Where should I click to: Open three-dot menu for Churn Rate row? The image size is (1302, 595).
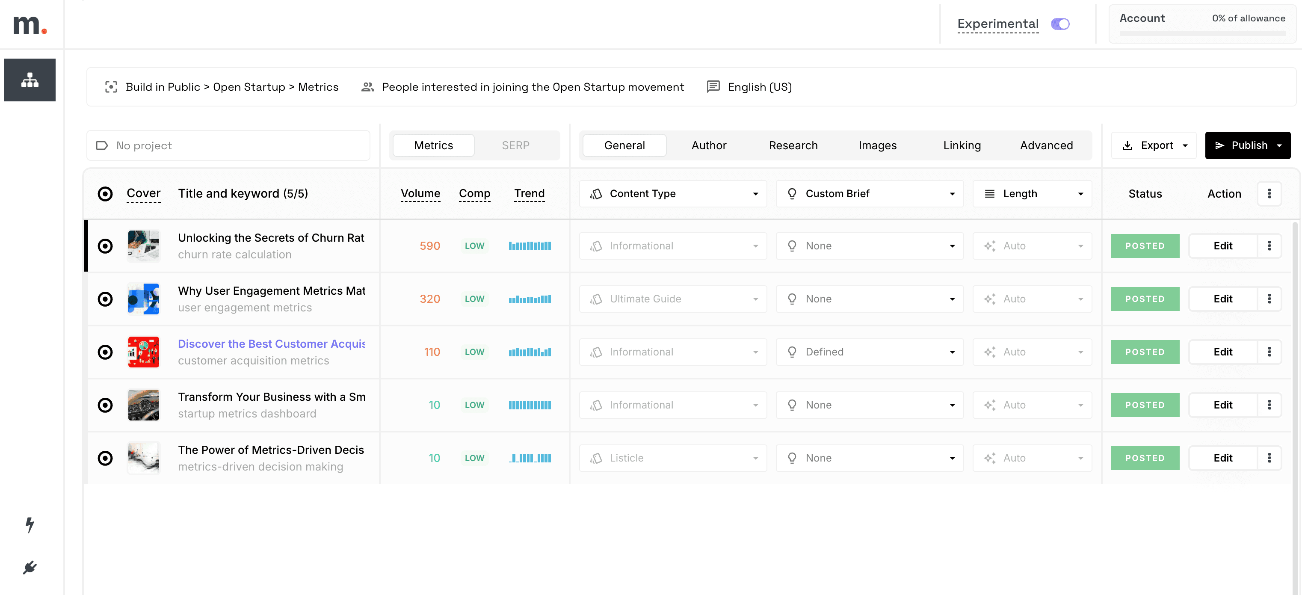click(1269, 246)
